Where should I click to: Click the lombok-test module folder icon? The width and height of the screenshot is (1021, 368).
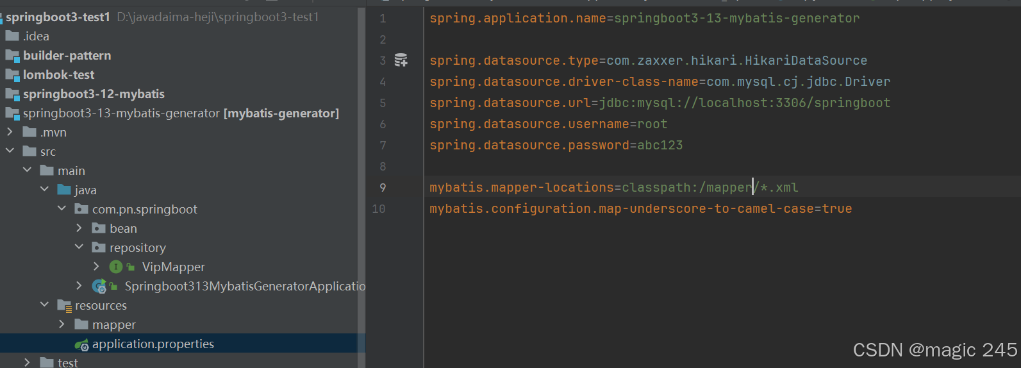(12, 75)
